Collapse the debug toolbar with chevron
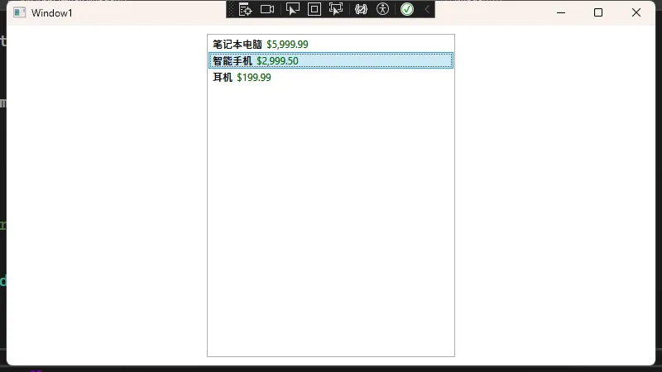This screenshot has width=662, height=372. coord(427,9)
